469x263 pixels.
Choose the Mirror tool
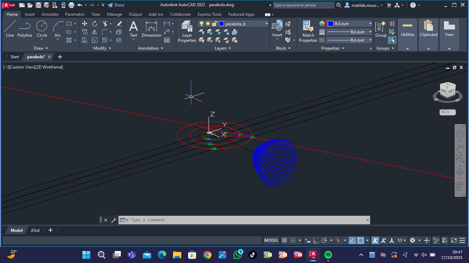point(95,32)
